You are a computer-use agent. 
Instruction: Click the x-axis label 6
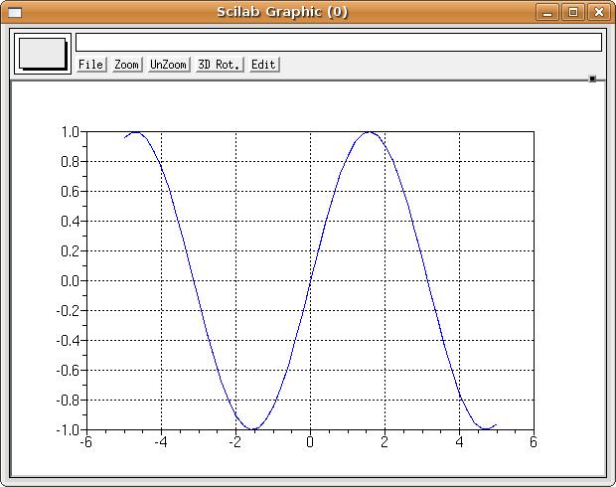[534, 442]
